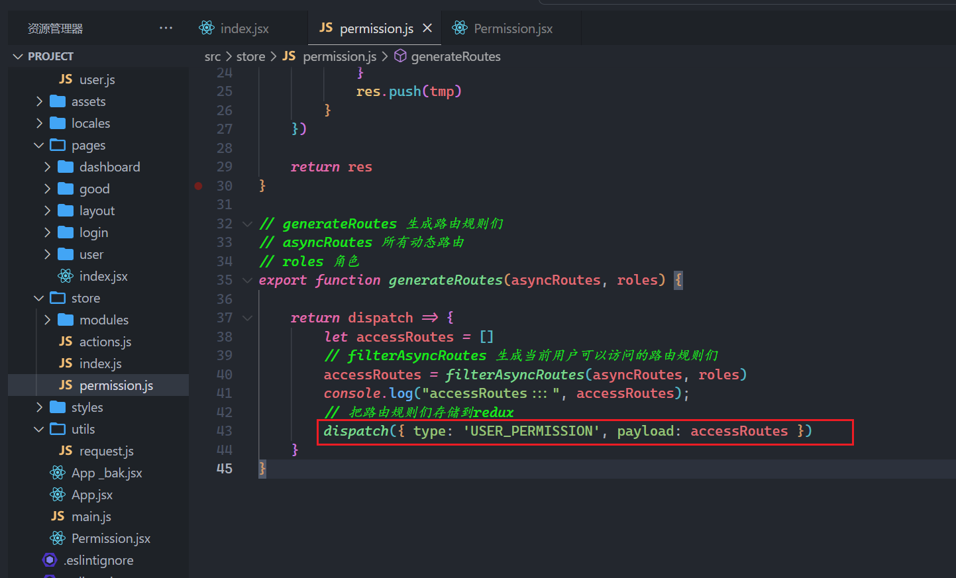Screen dimensions: 956x578
Task: Click the store breadcrumb segment
Action: coord(250,57)
